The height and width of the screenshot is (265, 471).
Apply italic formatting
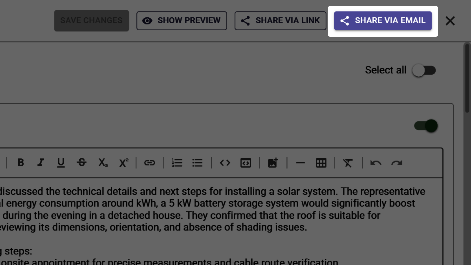pos(41,163)
